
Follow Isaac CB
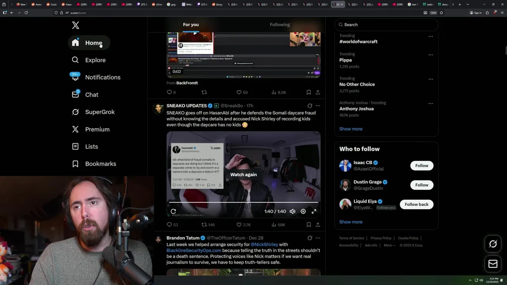pos(421,165)
